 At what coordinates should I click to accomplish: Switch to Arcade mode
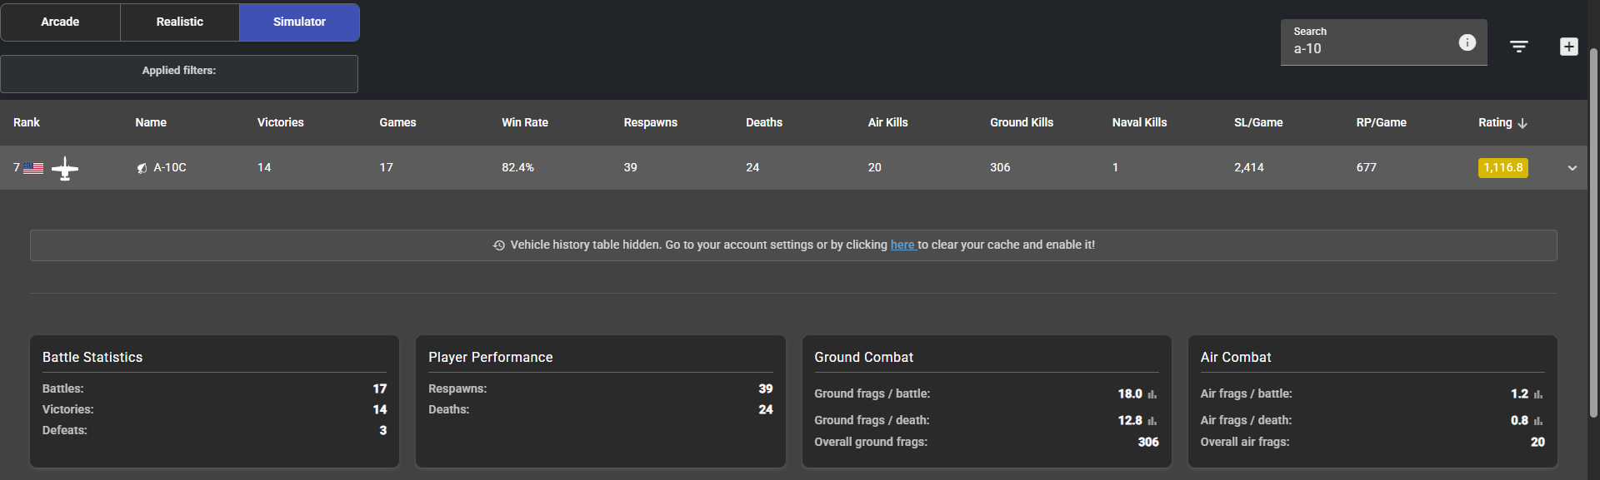[60, 22]
